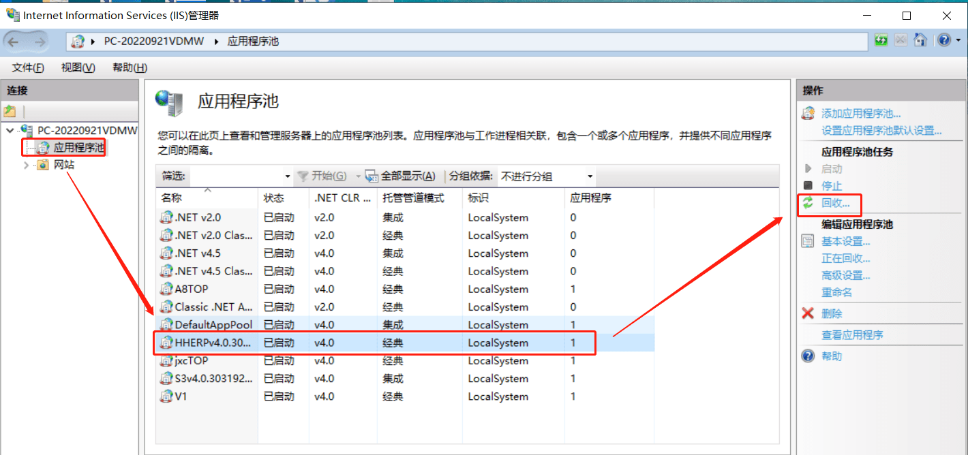Click 高级设置... link

click(x=846, y=275)
